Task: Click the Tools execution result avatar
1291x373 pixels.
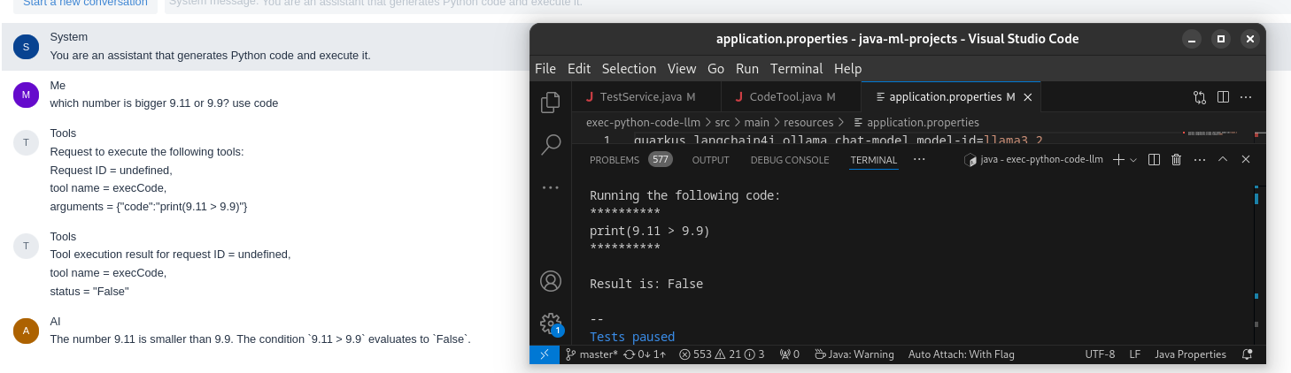Action: click(26, 246)
